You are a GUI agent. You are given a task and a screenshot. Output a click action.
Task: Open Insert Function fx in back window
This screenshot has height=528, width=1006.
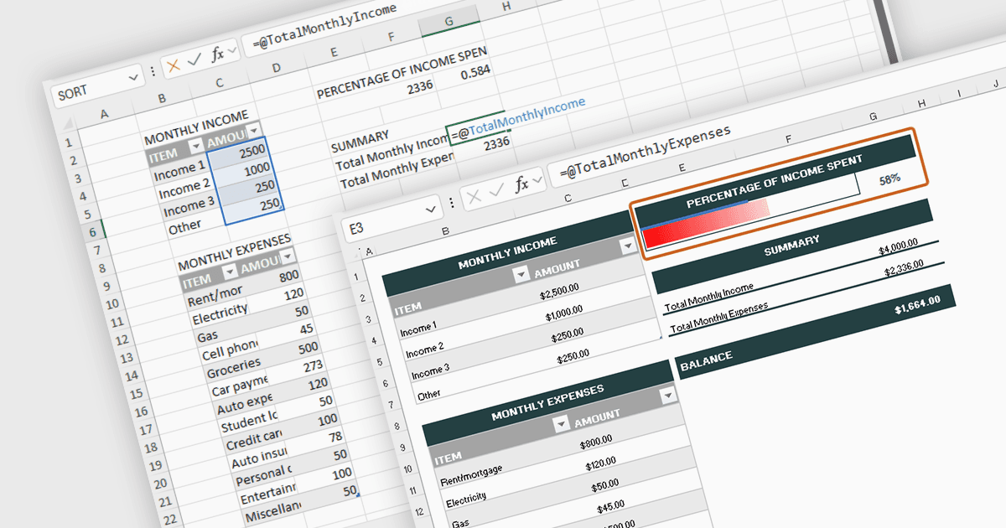point(218,54)
